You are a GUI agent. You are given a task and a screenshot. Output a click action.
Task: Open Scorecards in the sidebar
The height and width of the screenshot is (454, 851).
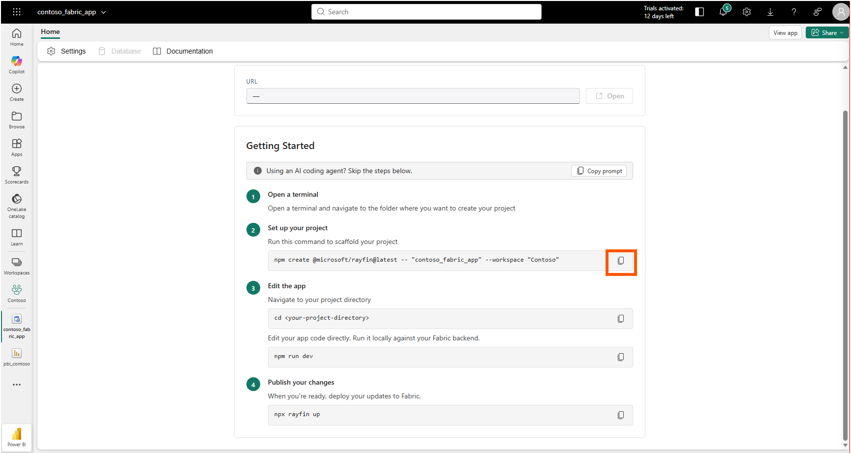(17, 175)
